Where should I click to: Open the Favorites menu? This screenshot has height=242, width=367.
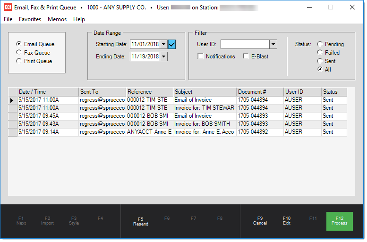tap(30, 19)
